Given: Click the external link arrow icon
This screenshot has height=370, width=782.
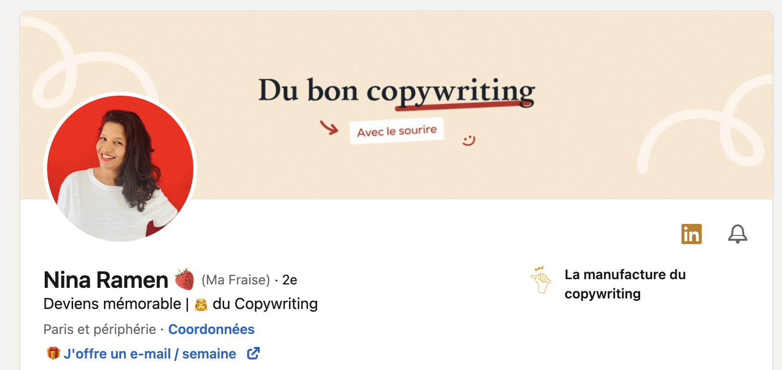Looking at the screenshot, I should [x=253, y=354].
